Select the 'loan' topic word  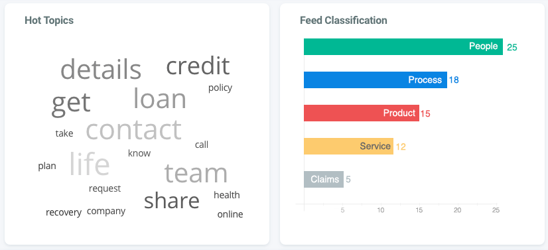160,98
